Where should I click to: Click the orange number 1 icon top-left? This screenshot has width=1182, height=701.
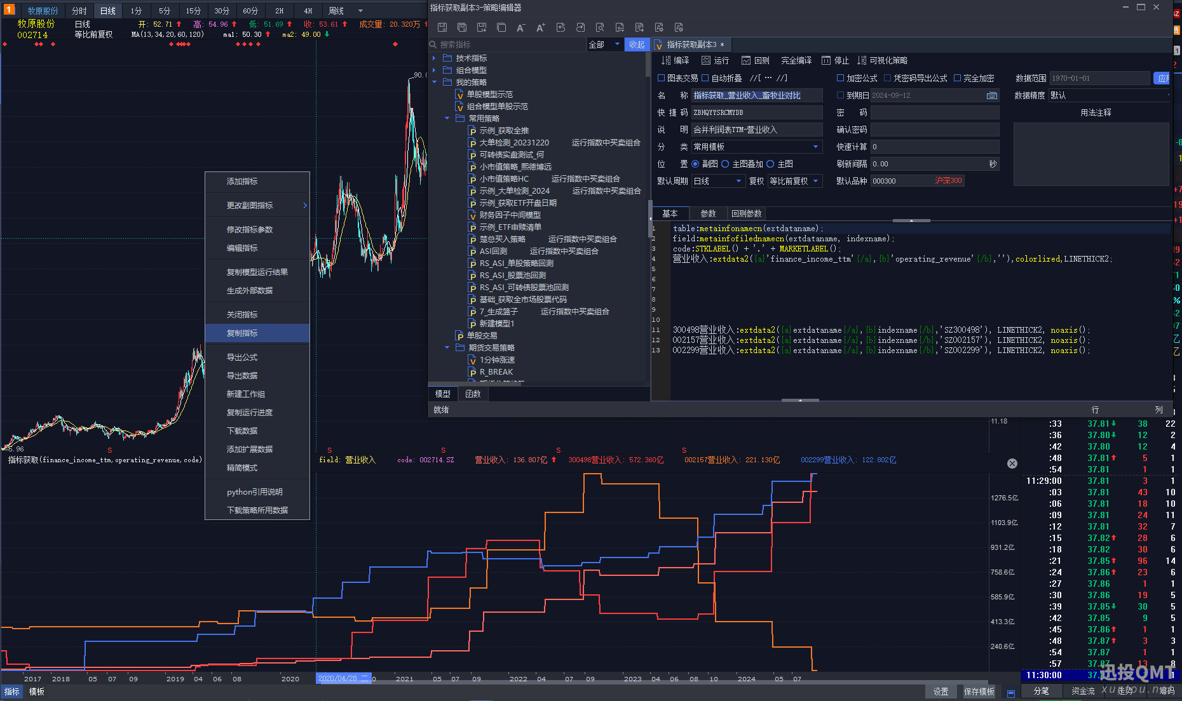pos(9,10)
